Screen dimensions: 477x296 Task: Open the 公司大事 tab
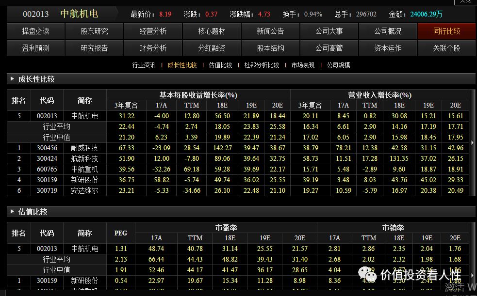click(x=329, y=31)
